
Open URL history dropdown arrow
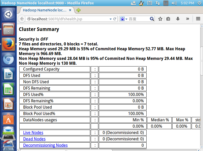pos(111,19)
